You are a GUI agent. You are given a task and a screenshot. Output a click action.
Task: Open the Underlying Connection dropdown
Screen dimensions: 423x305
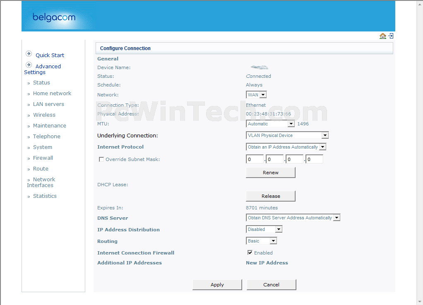287,135
